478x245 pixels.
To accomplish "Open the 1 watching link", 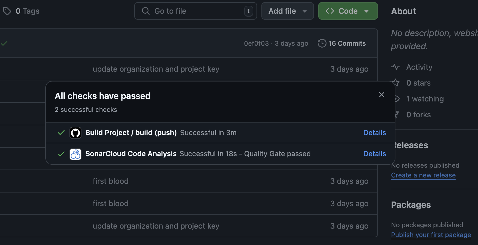I will [425, 99].
